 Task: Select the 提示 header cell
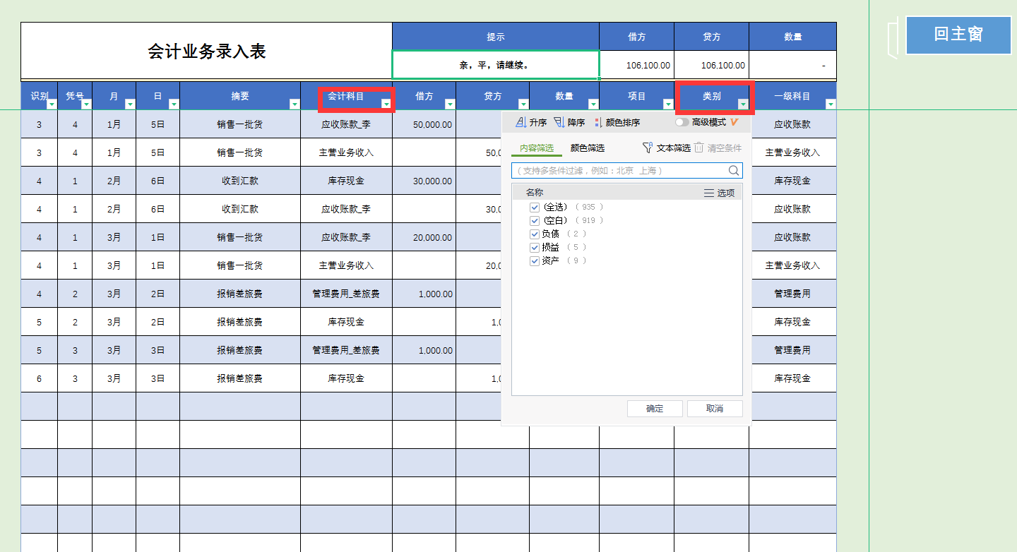tap(496, 37)
